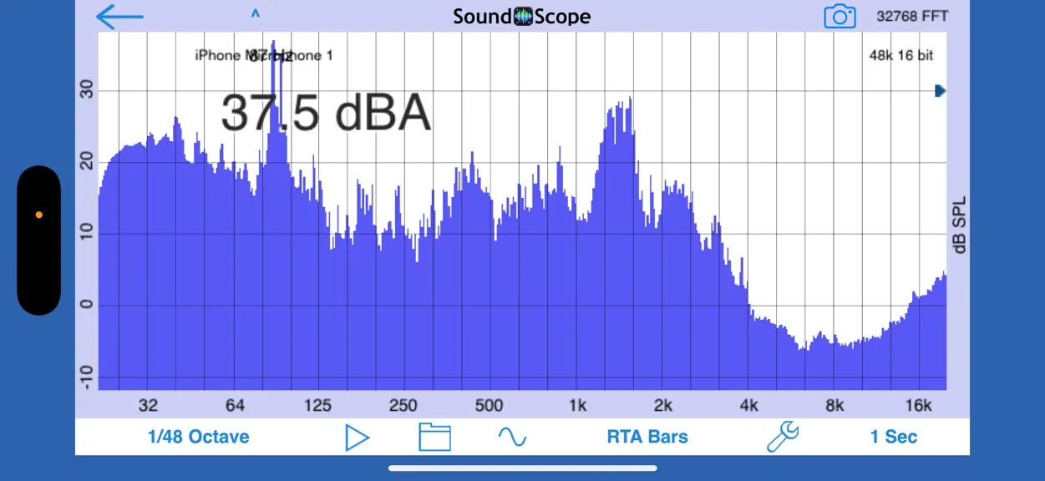Click the SoundScope logo waveform icon
The image size is (1045, 481).
(x=523, y=17)
